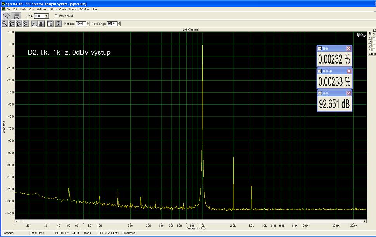Click the THD+N window's small title icon
Screen dimensions: 376x237
[x=320, y=71]
